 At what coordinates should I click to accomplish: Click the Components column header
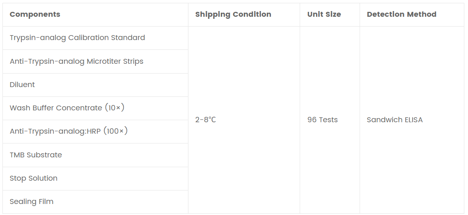(x=35, y=14)
